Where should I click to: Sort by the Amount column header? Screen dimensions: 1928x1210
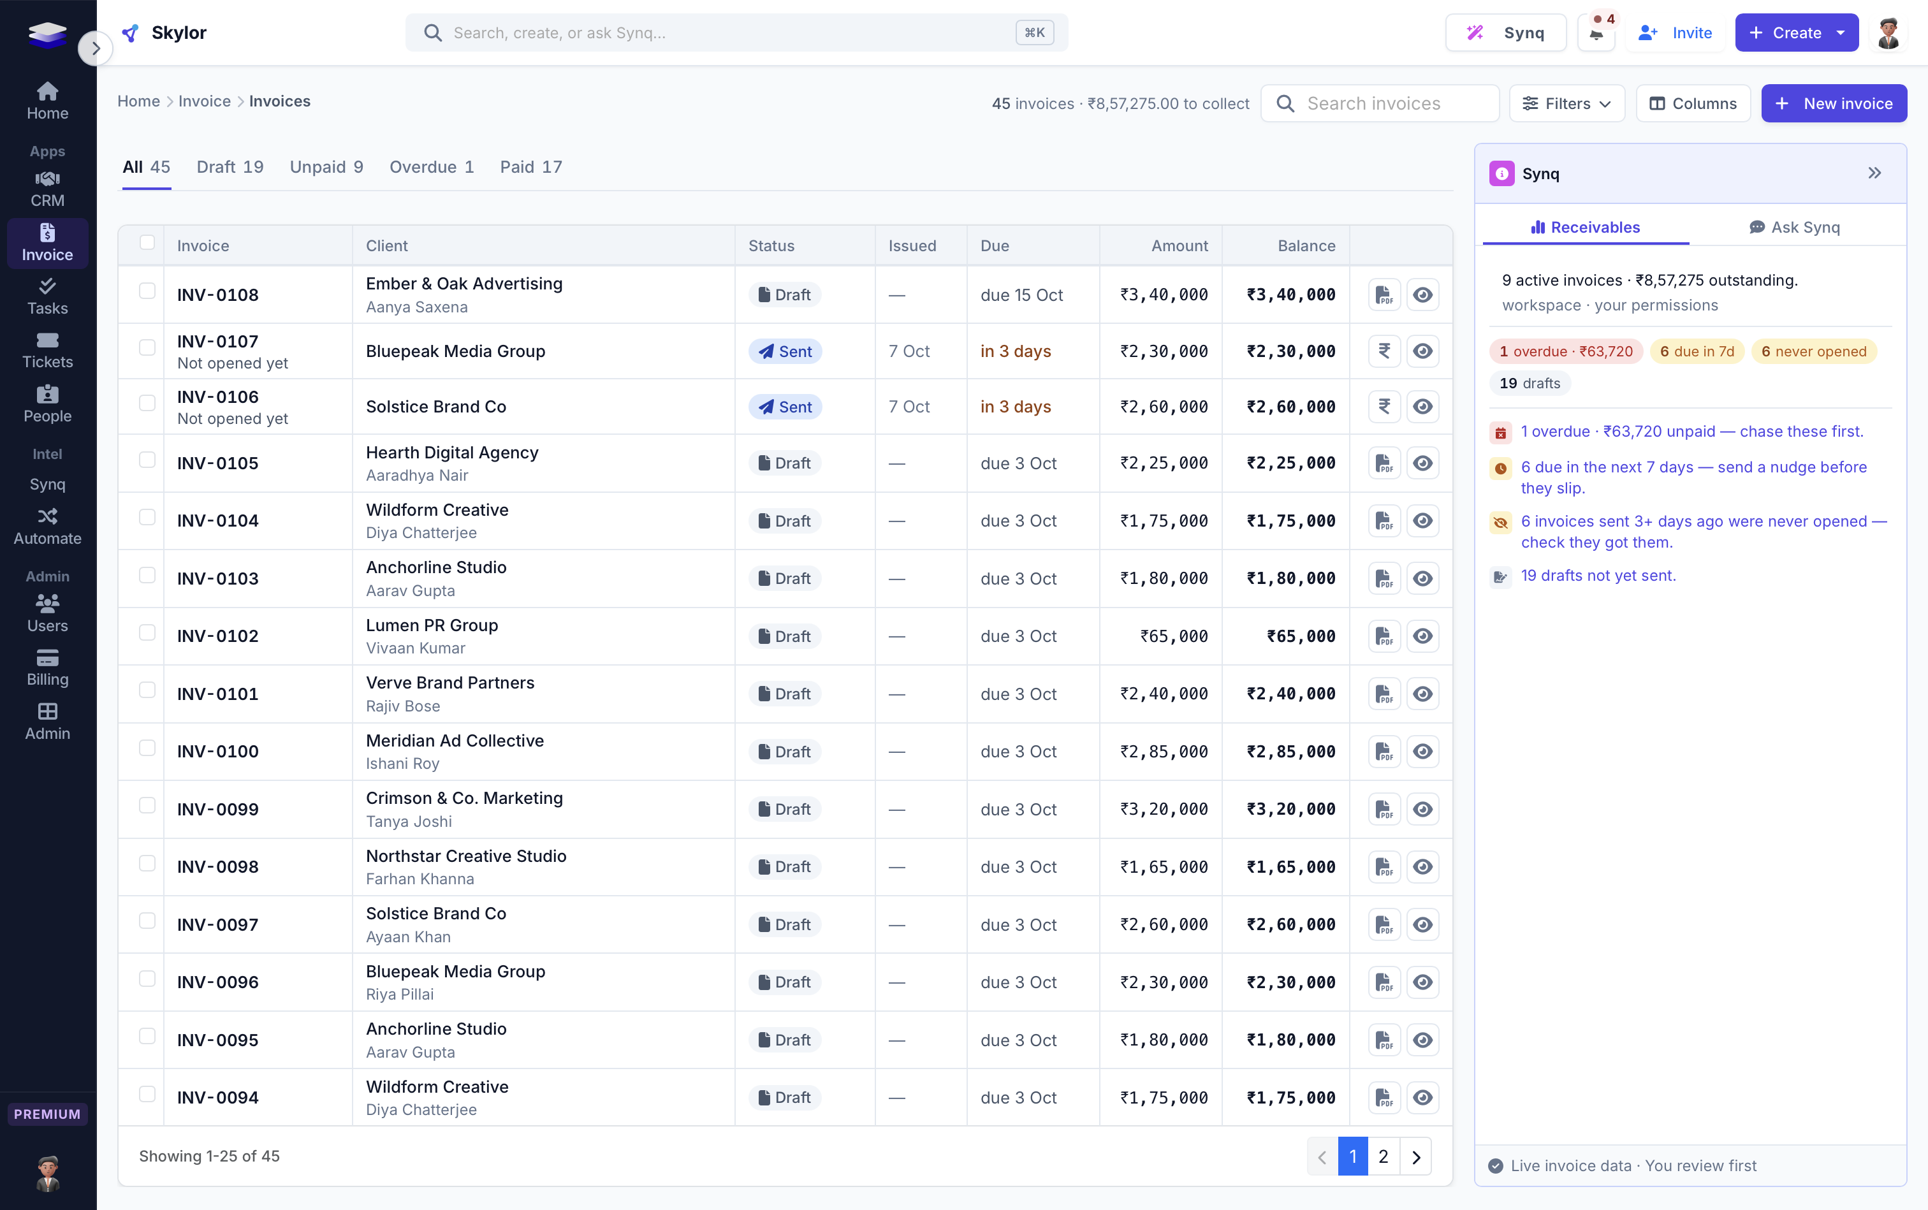[x=1179, y=245]
